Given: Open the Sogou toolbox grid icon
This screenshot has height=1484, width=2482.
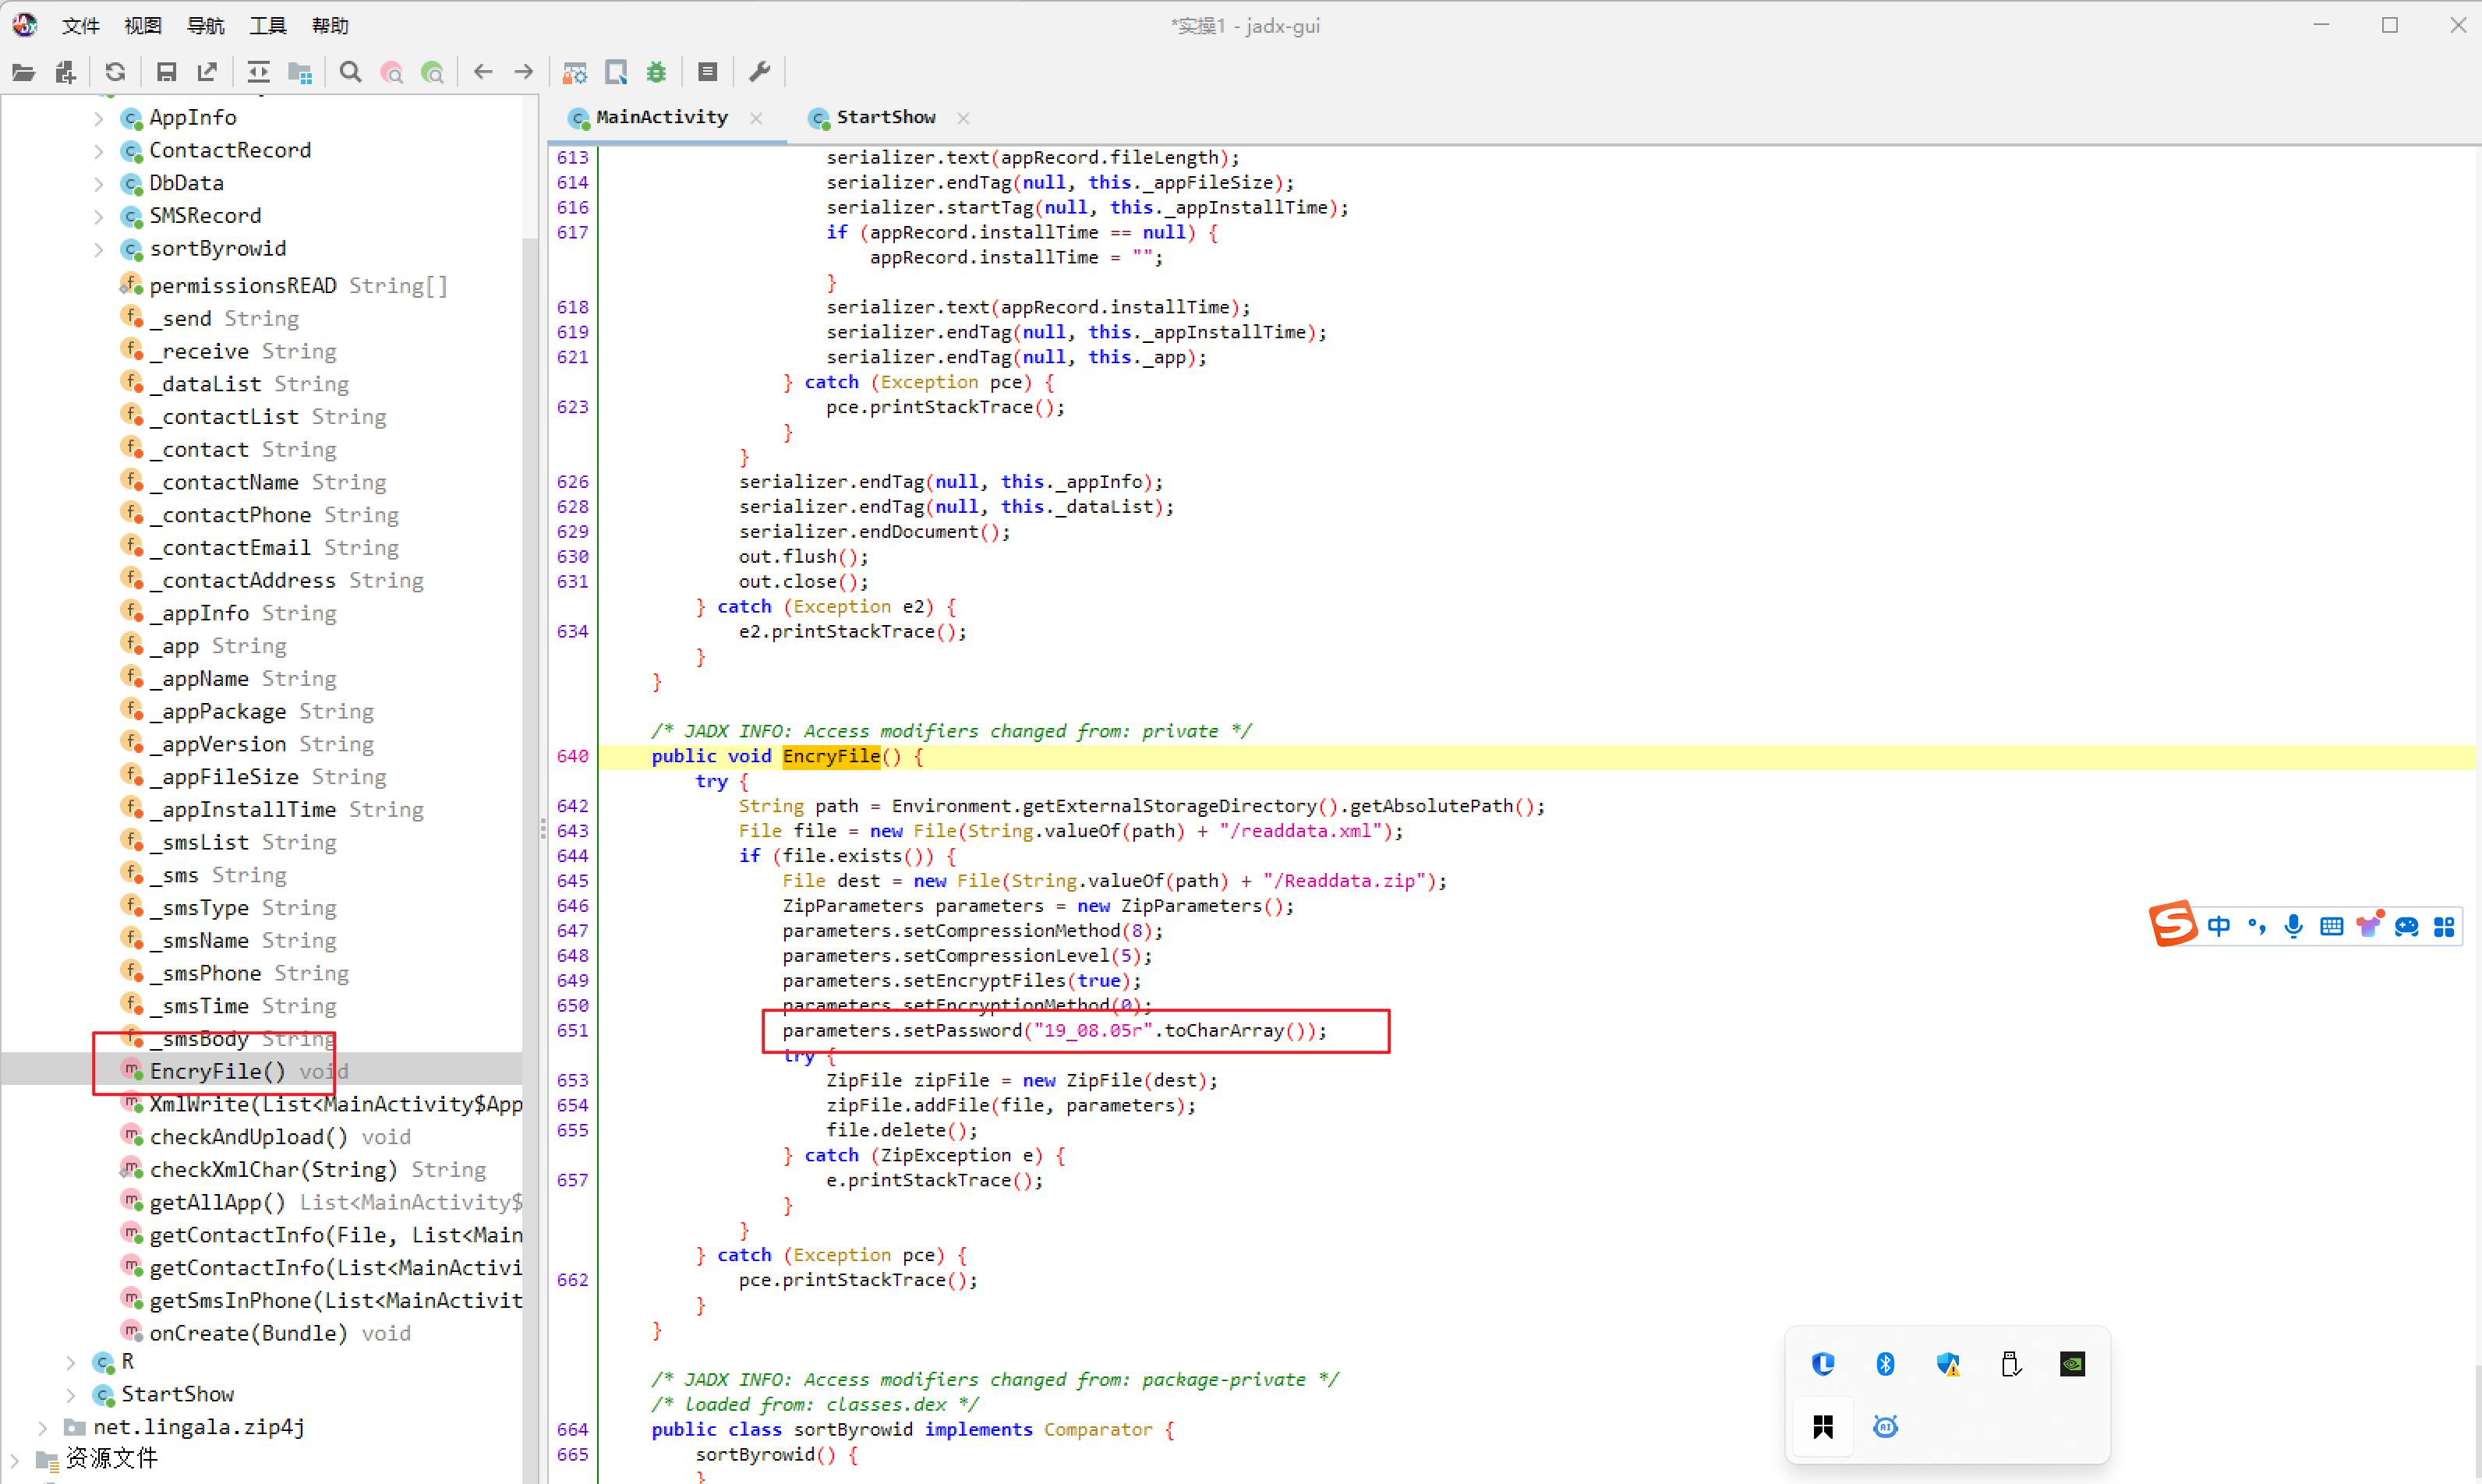Looking at the screenshot, I should [2444, 927].
